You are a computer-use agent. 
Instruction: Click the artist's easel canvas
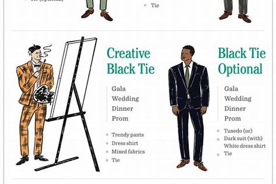(x=73, y=79)
